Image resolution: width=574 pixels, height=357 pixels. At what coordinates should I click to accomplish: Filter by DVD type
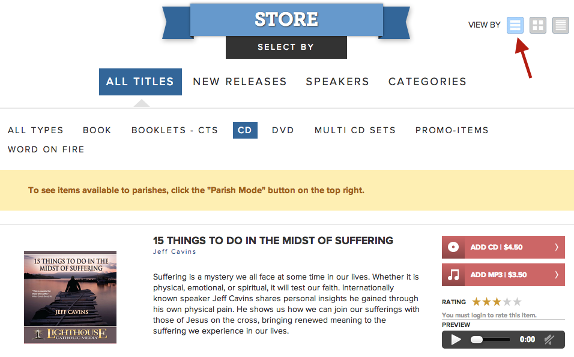[x=283, y=130]
